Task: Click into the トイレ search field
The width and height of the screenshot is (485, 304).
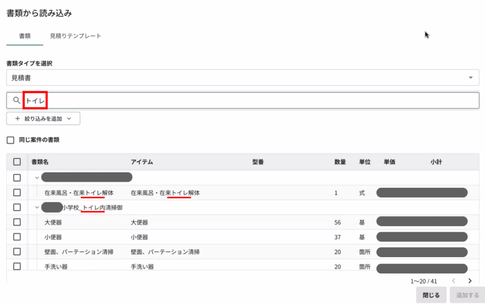Action: (242, 101)
